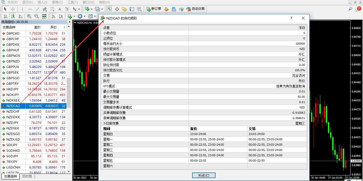Open the Strategy Tester icon
363x181 pixels.
pos(139,9)
